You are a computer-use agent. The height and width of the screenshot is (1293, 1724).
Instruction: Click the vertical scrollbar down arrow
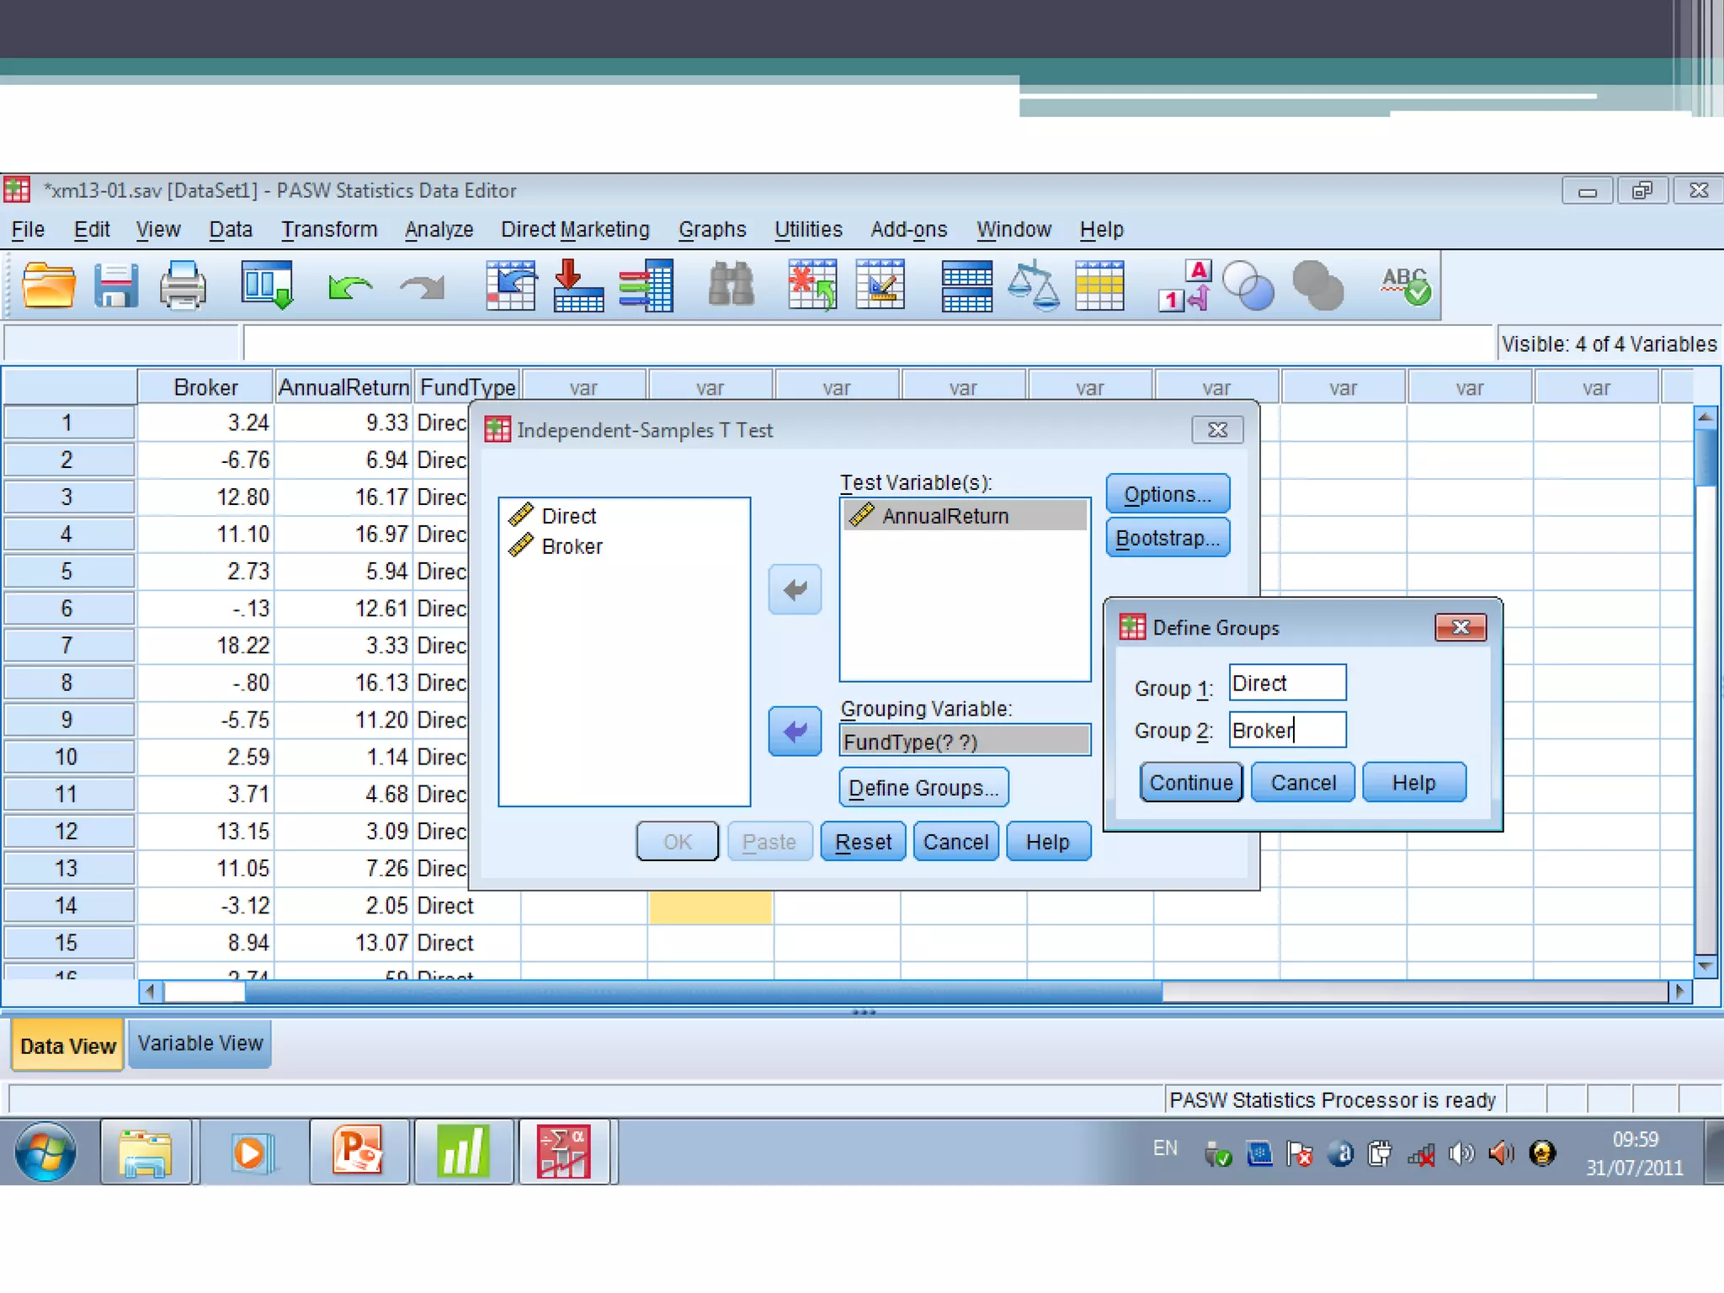(1705, 966)
